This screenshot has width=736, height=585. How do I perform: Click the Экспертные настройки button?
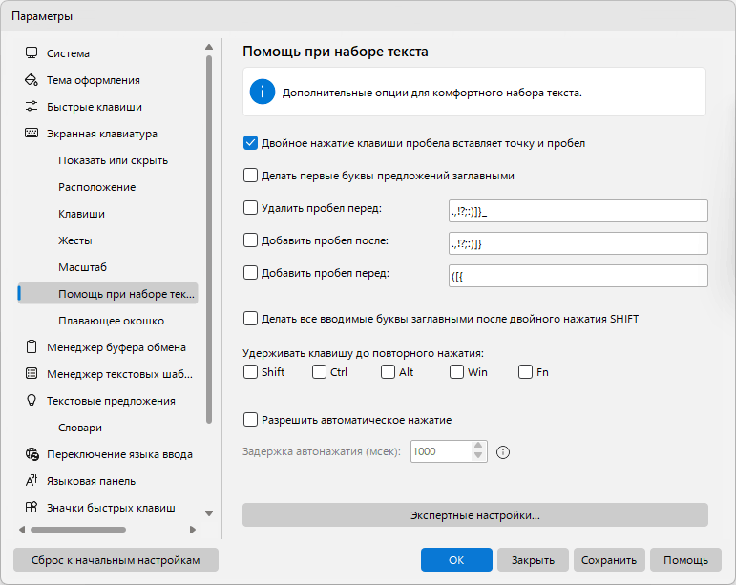[475, 515]
